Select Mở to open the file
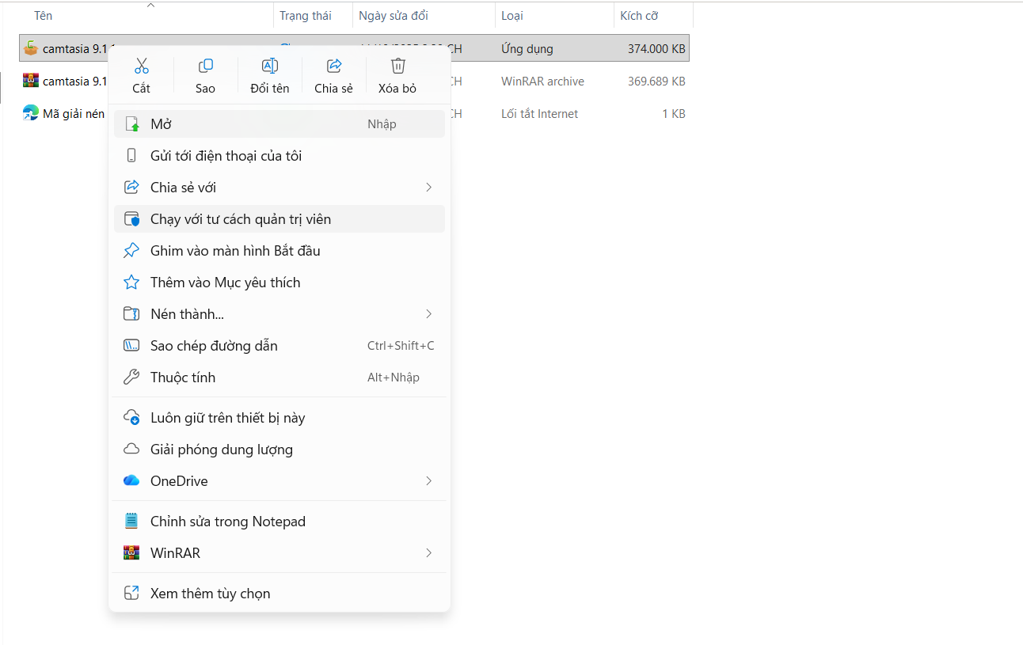The height and width of the screenshot is (645, 1023). pyautogui.click(x=162, y=124)
